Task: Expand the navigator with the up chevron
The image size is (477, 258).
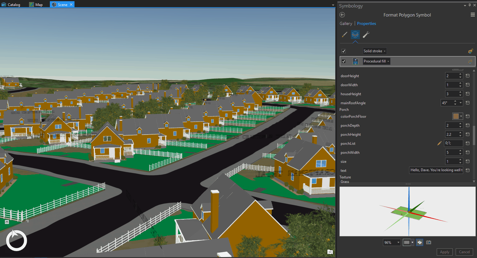Action: [x=7, y=222]
